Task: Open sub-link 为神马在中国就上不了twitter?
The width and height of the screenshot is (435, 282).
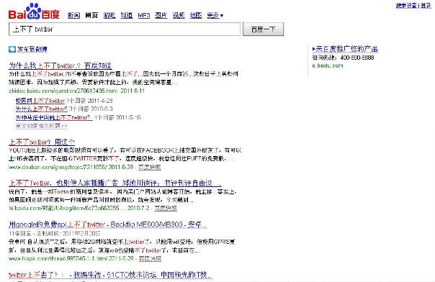Action: pyautogui.click(x=53, y=117)
